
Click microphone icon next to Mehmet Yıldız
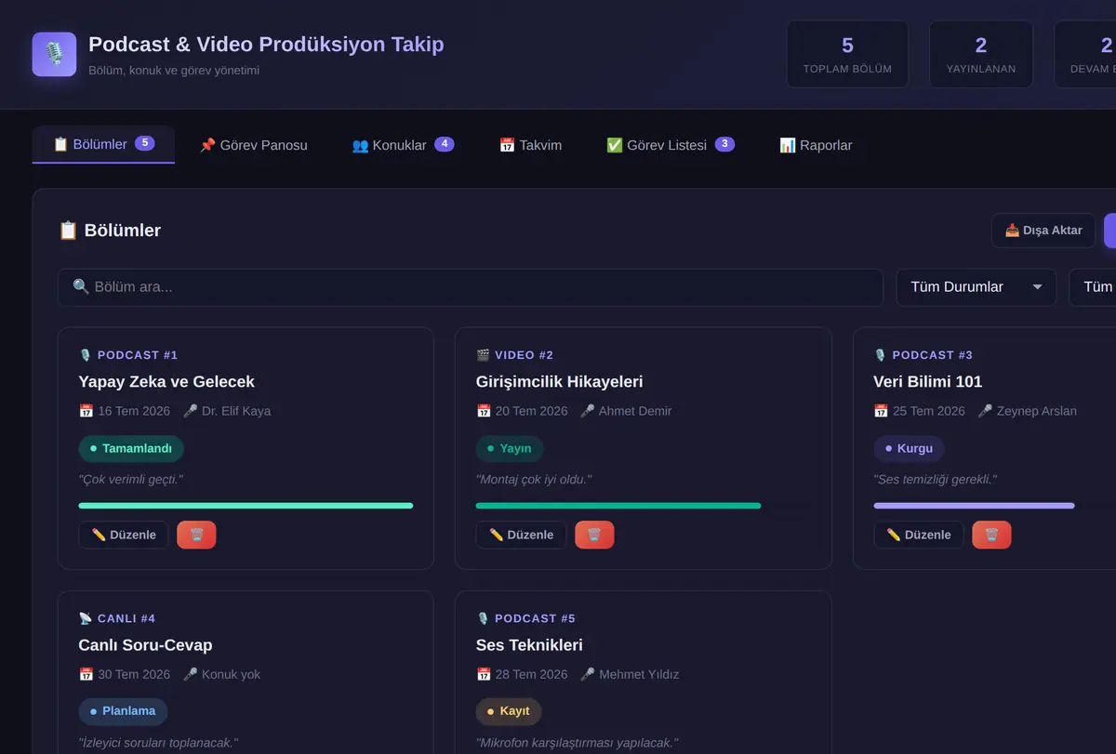tap(588, 674)
